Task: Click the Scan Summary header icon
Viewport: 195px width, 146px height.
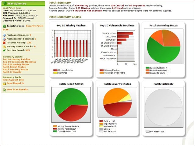Action: tap(5, 3)
